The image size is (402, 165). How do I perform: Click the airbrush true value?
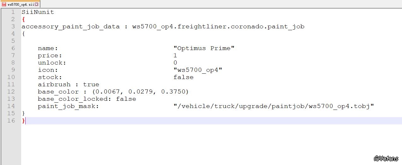point(91,84)
